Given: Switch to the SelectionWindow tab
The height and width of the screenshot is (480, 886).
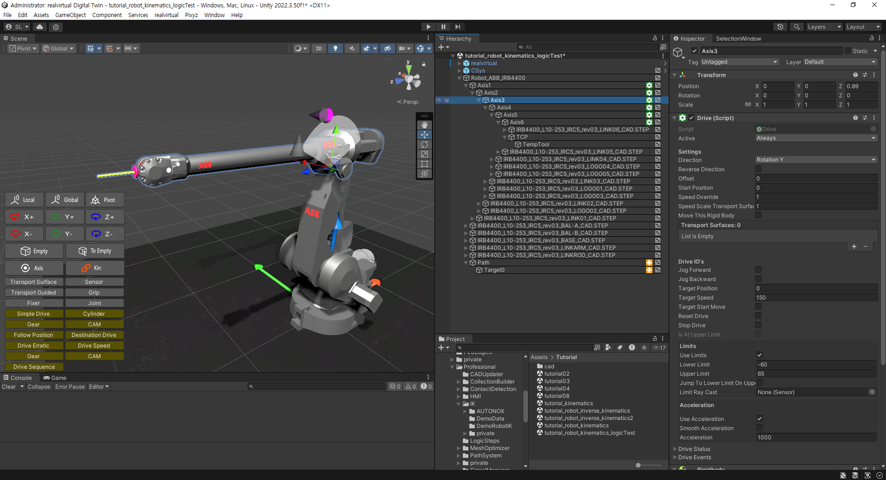Looking at the screenshot, I should (x=738, y=38).
